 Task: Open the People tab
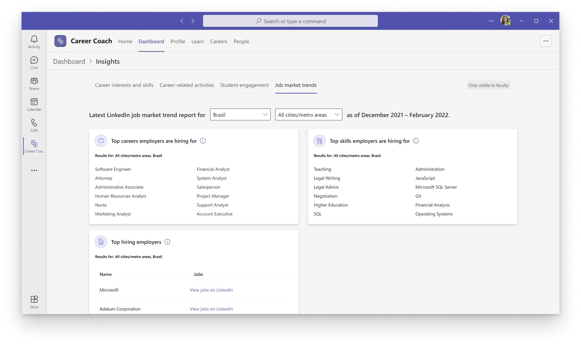(x=241, y=41)
